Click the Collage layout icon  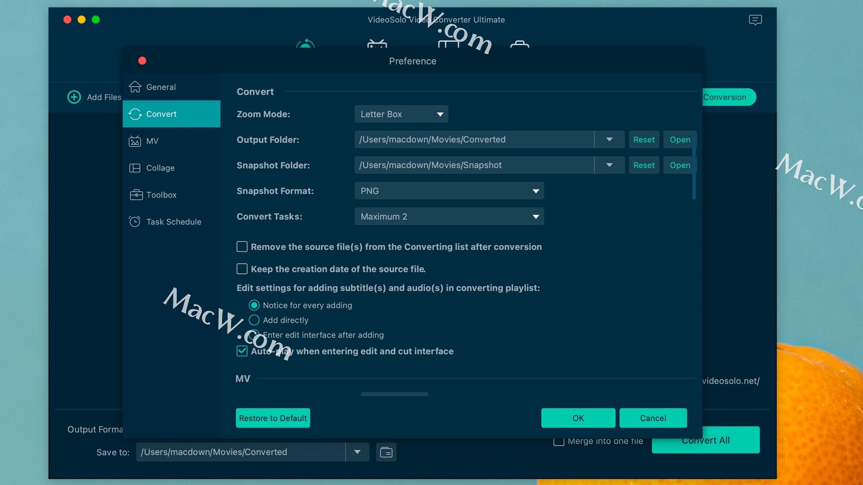point(135,168)
